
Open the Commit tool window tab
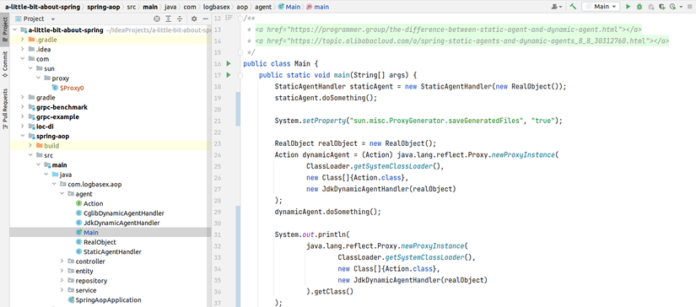coord(4,65)
